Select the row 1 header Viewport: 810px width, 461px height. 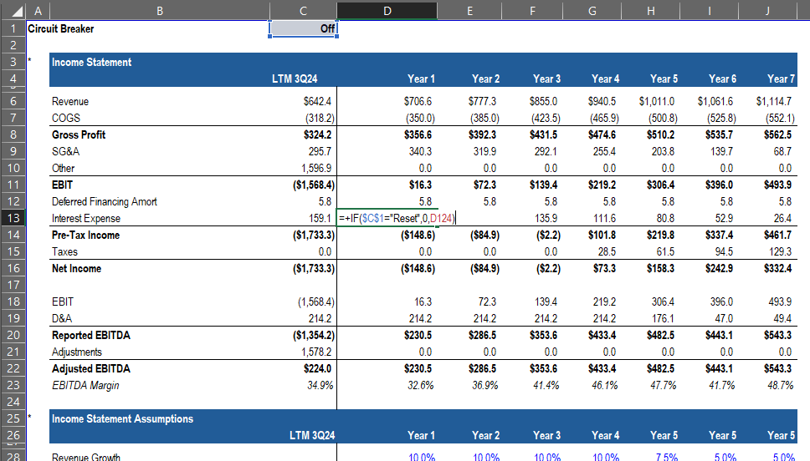(x=13, y=28)
